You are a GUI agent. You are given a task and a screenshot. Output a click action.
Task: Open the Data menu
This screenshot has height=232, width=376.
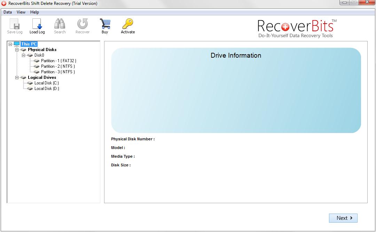click(x=7, y=12)
